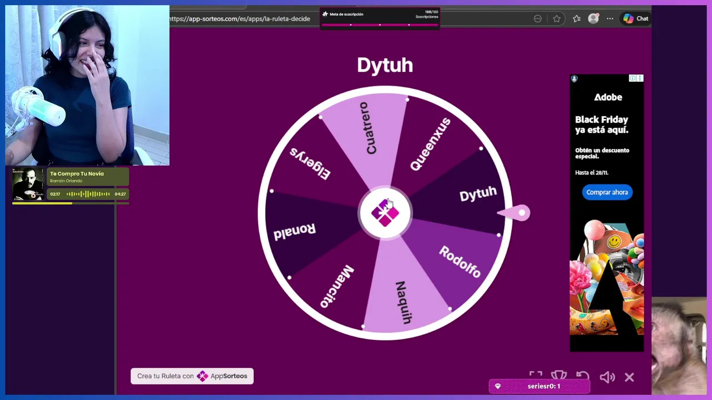
Task: Mute the roulette sound speaker icon
Action: click(x=607, y=377)
